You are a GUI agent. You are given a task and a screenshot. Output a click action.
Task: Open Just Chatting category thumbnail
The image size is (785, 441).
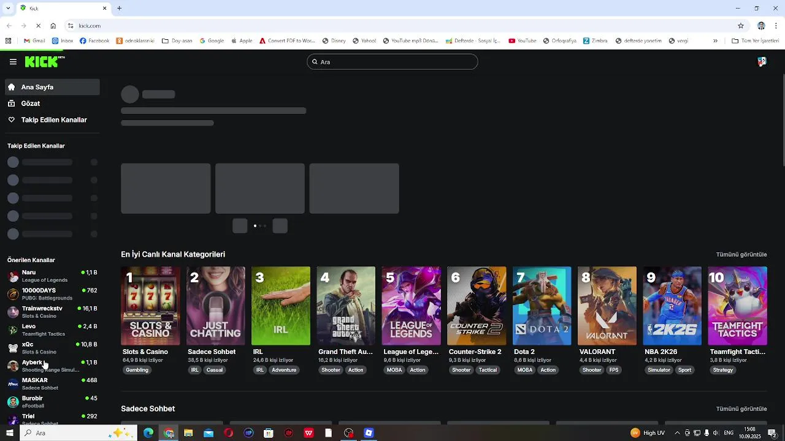pyautogui.click(x=215, y=306)
